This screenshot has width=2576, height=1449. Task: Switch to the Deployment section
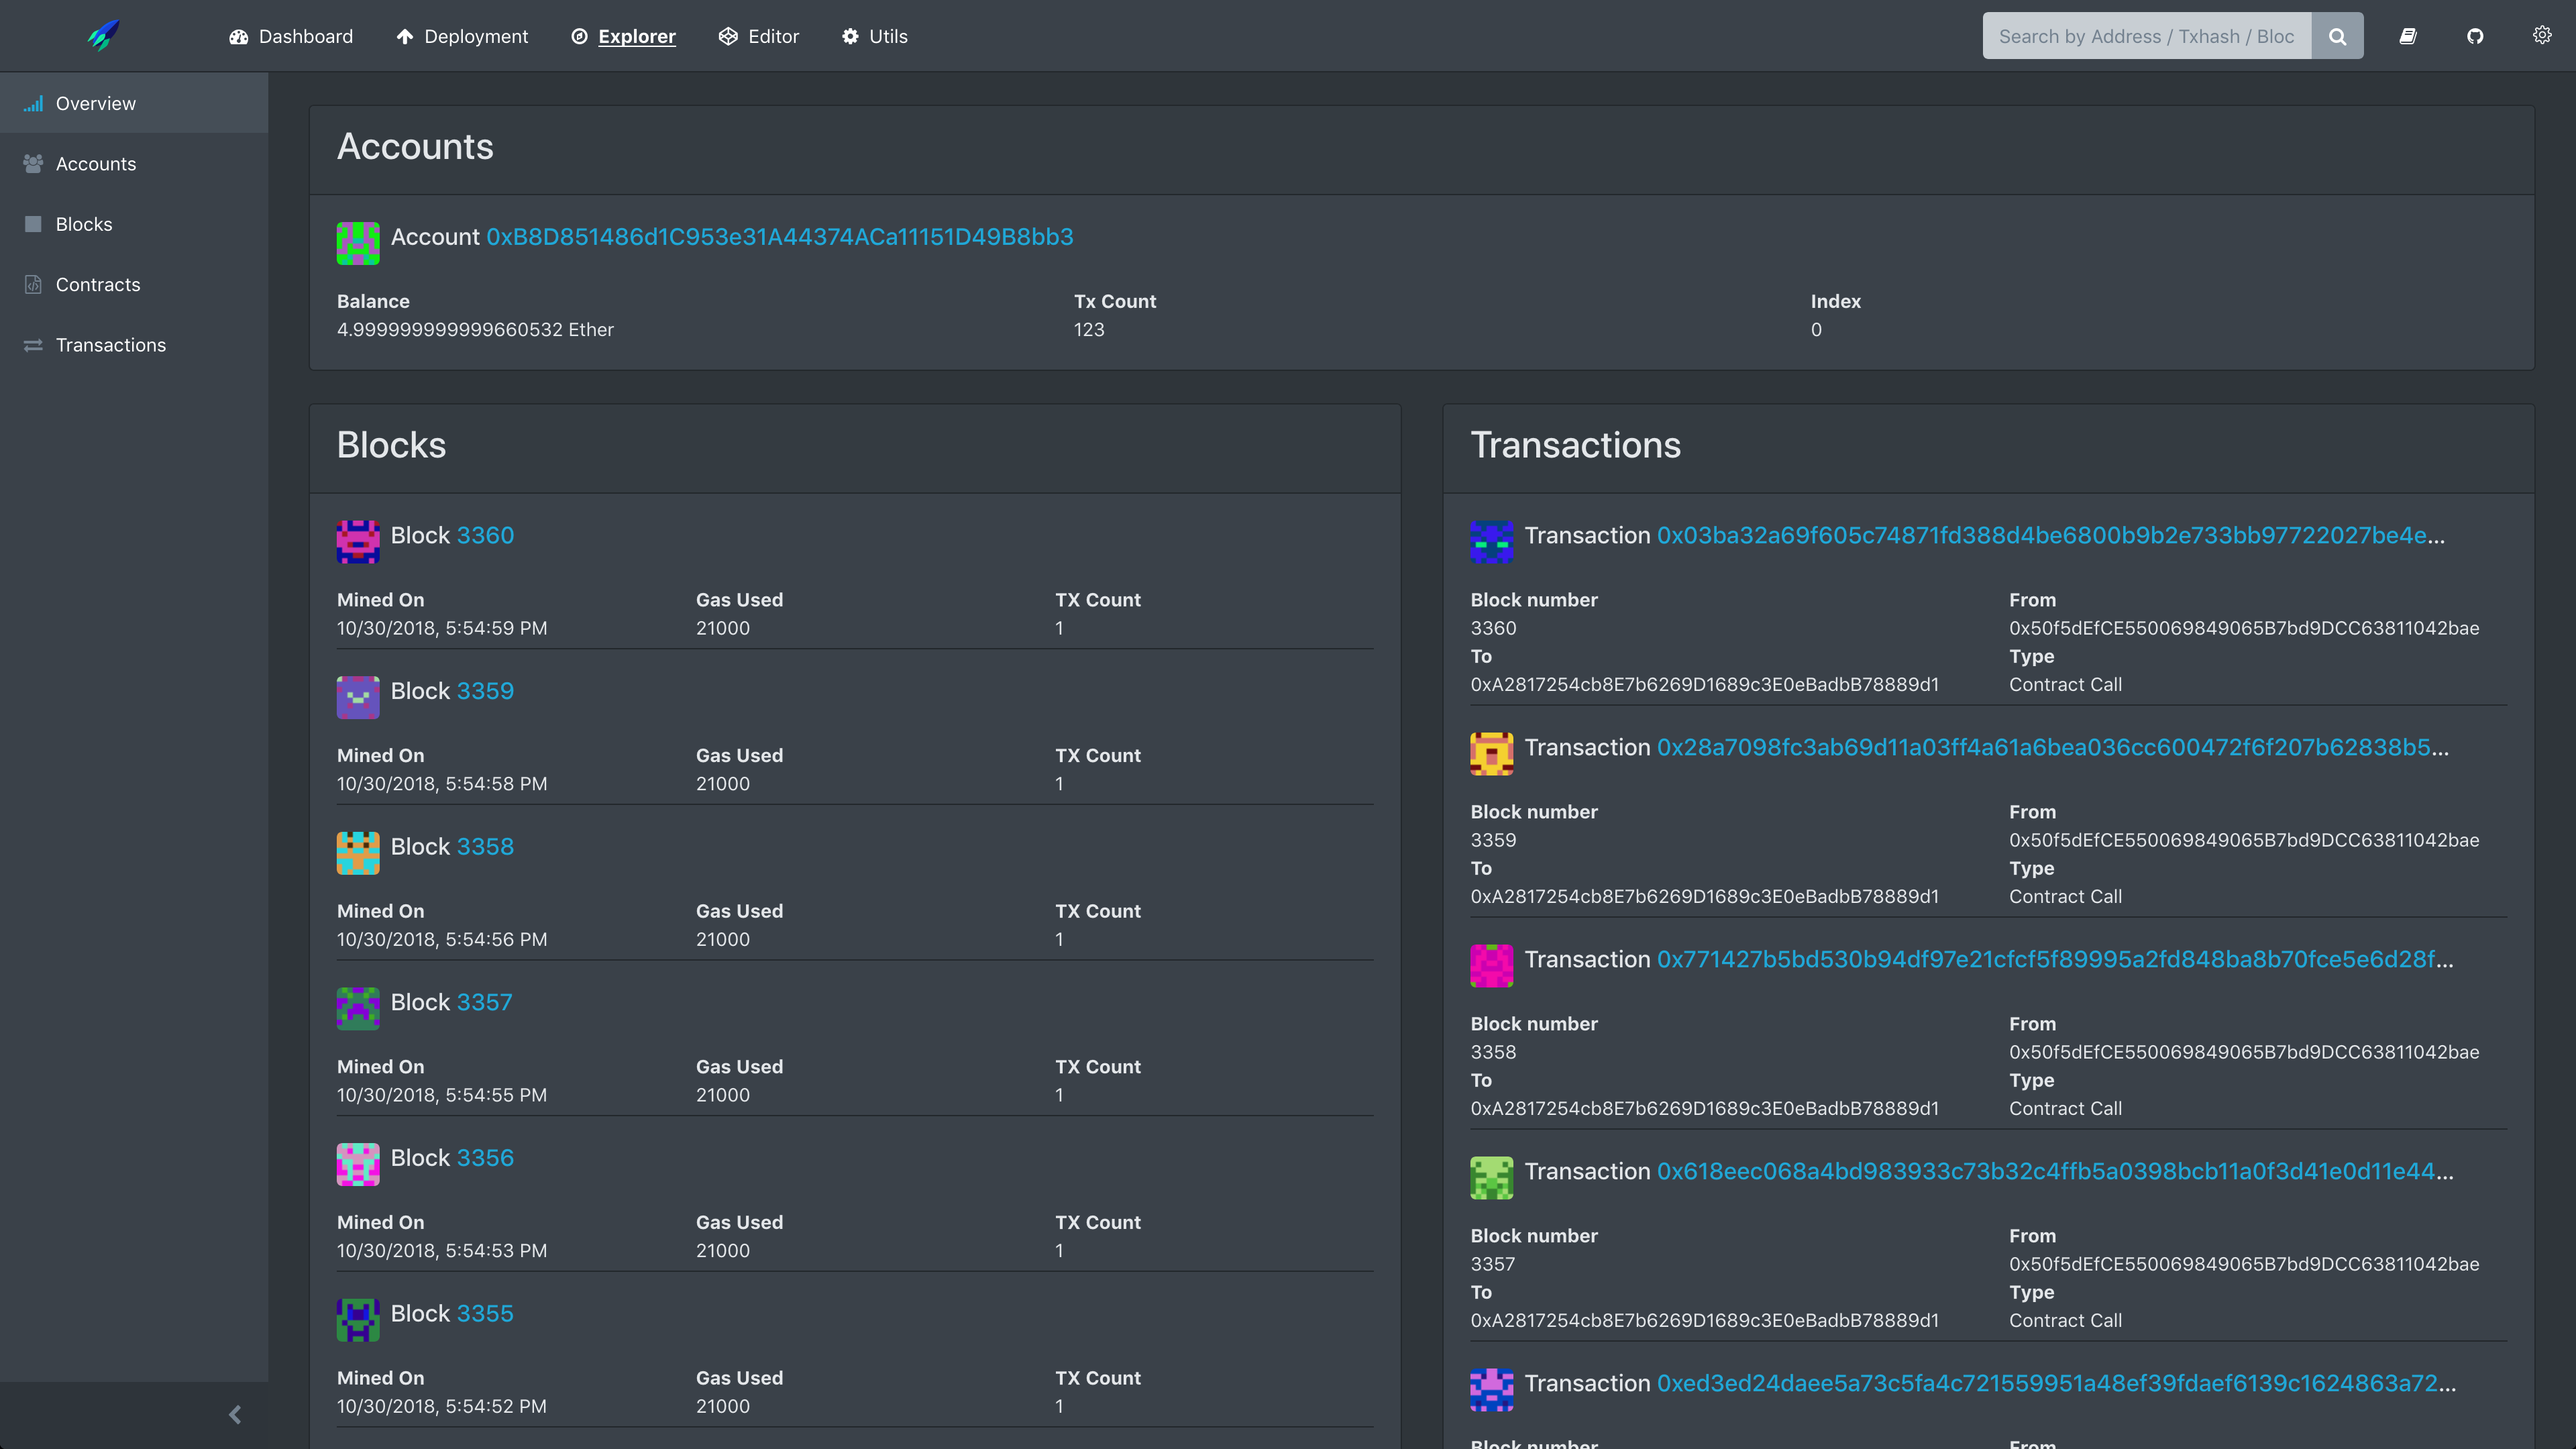point(462,36)
